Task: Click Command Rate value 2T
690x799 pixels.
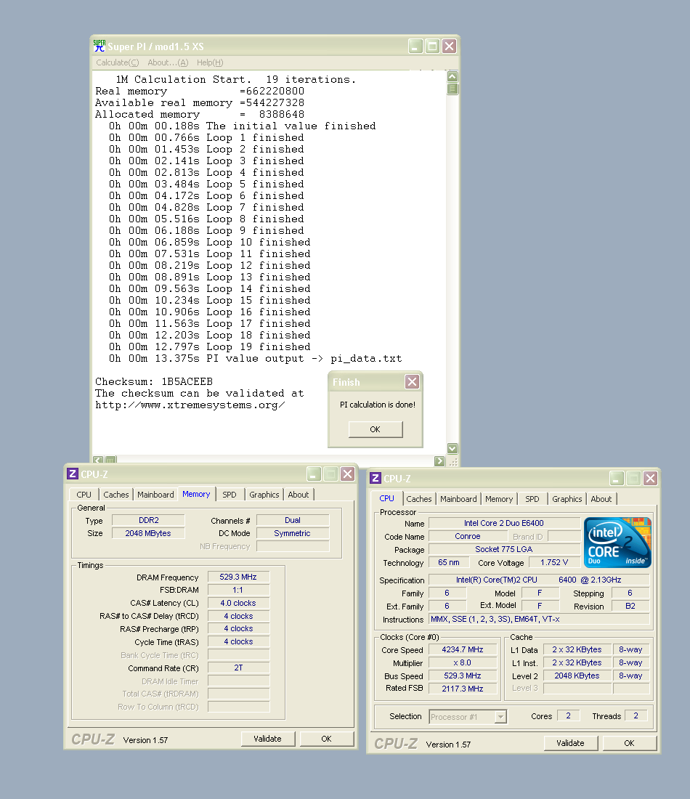Action: coord(238,668)
